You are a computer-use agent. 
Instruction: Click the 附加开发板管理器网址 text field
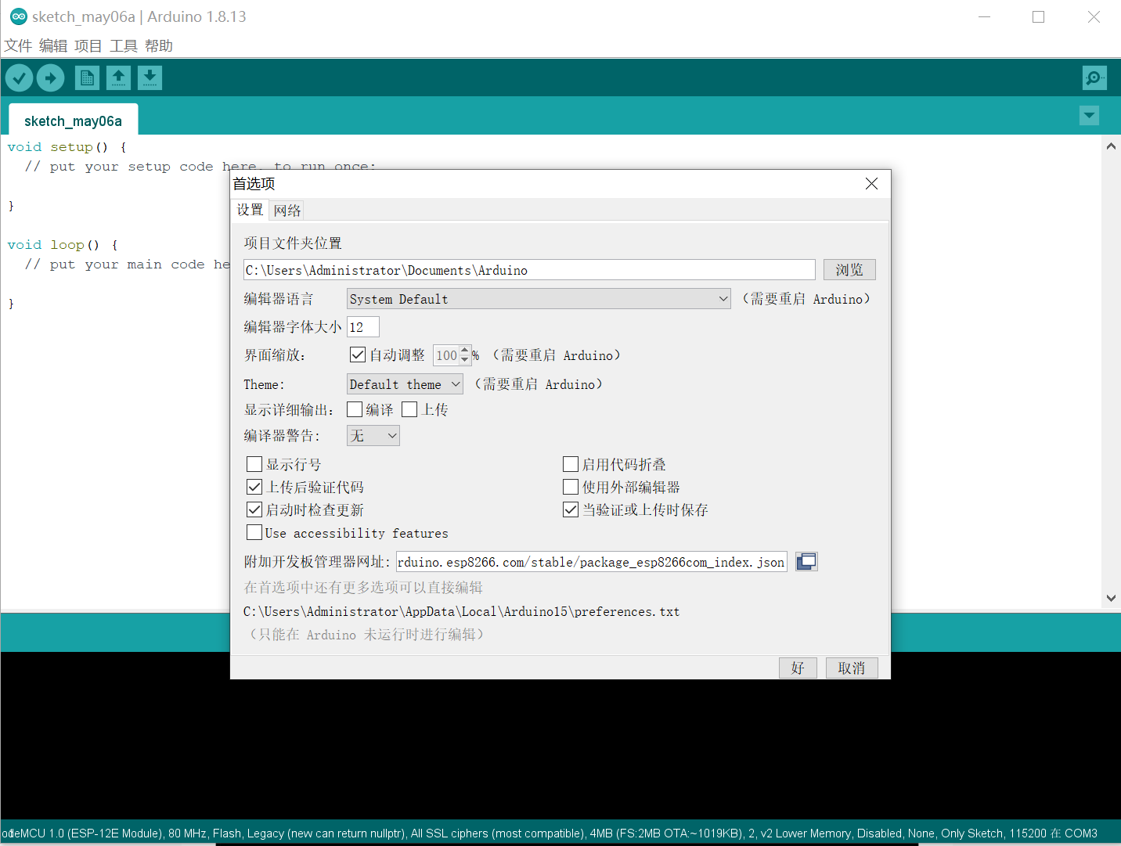pyautogui.click(x=592, y=562)
